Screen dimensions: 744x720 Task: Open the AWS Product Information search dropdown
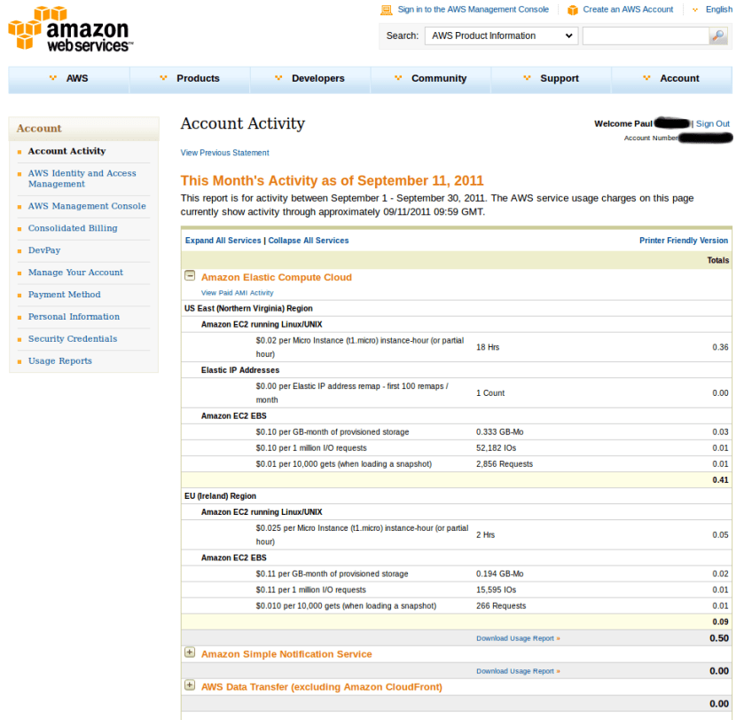pos(501,36)
